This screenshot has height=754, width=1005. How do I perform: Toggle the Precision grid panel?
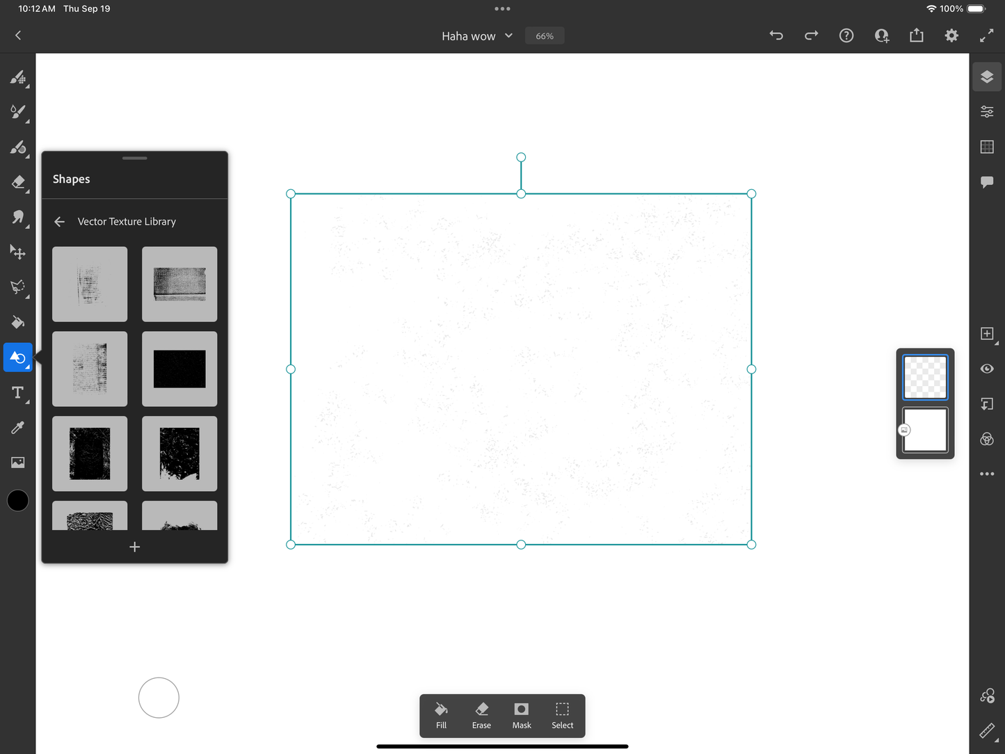pos(987,147)
